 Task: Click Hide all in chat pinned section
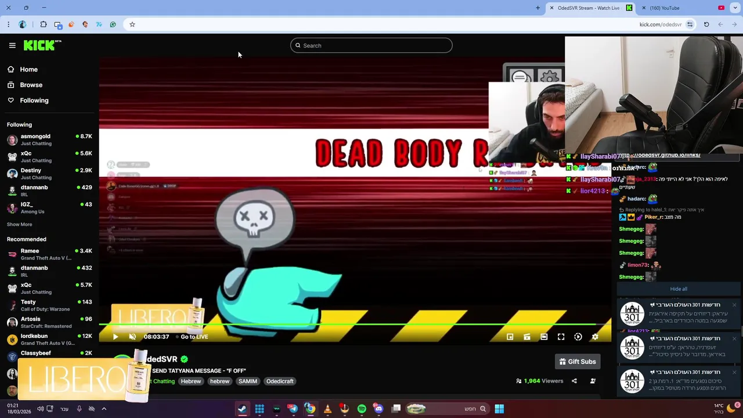coord(679,289)
